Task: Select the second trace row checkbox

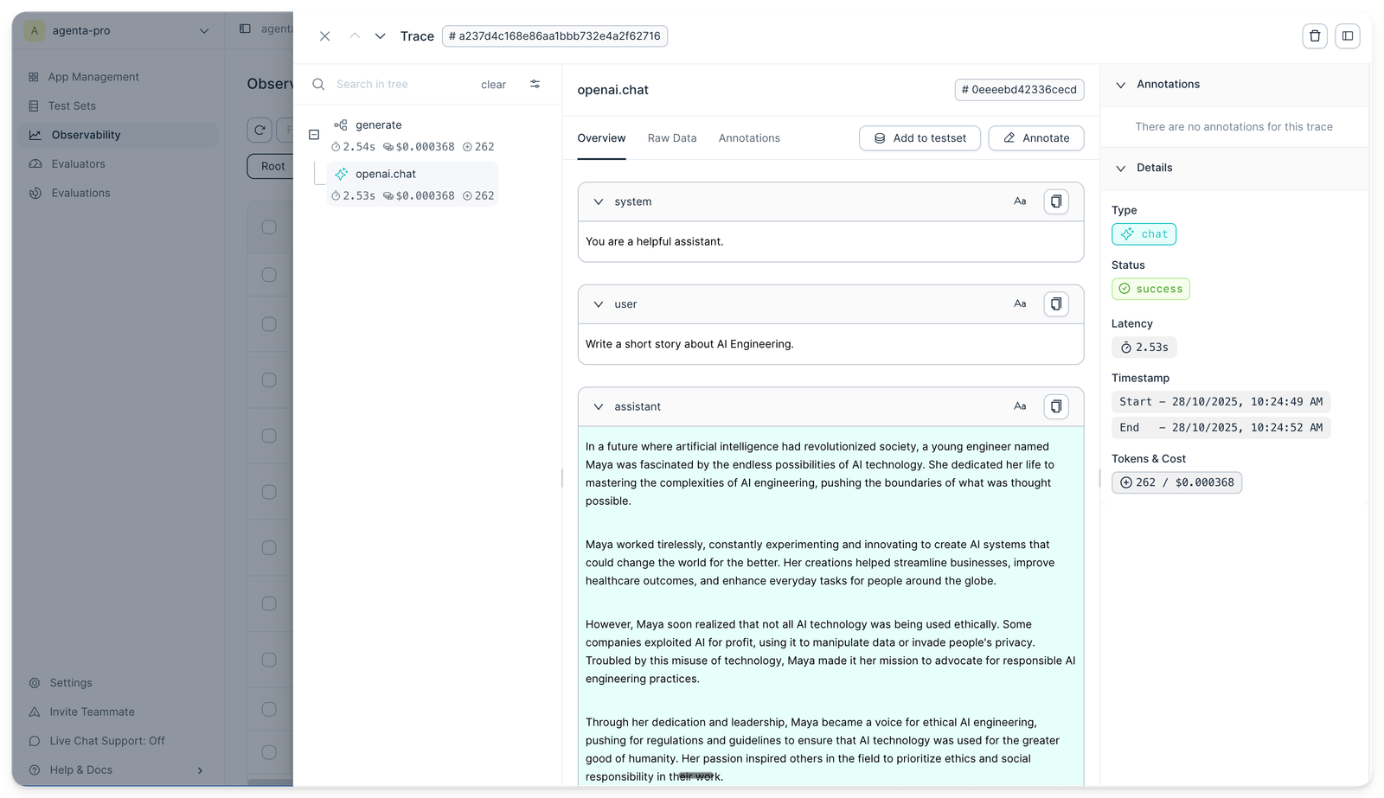Action: (268, 274)
